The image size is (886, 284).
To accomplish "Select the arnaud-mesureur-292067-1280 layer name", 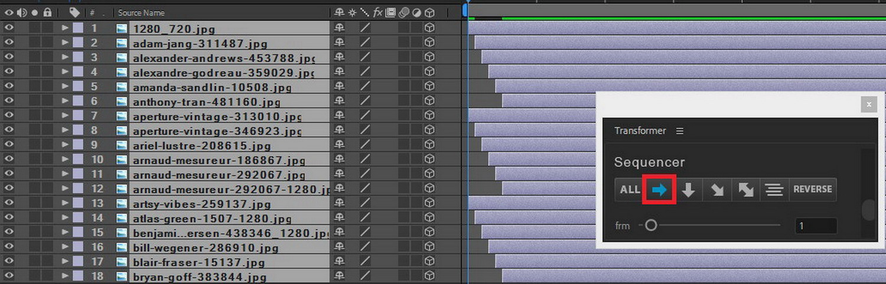I will pyautogui.click(x=231, y=190).
